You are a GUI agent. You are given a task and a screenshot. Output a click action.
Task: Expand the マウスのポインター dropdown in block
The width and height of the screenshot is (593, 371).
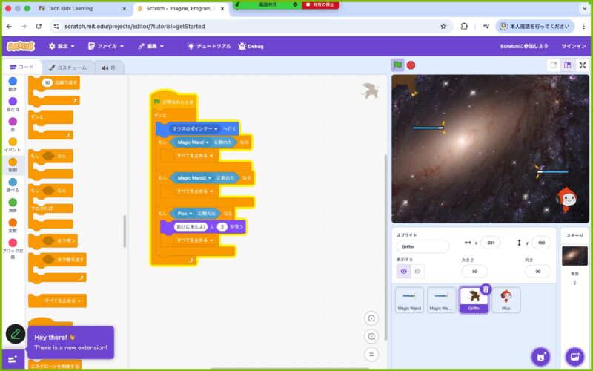pyautogui.click(x=216, y=128)
